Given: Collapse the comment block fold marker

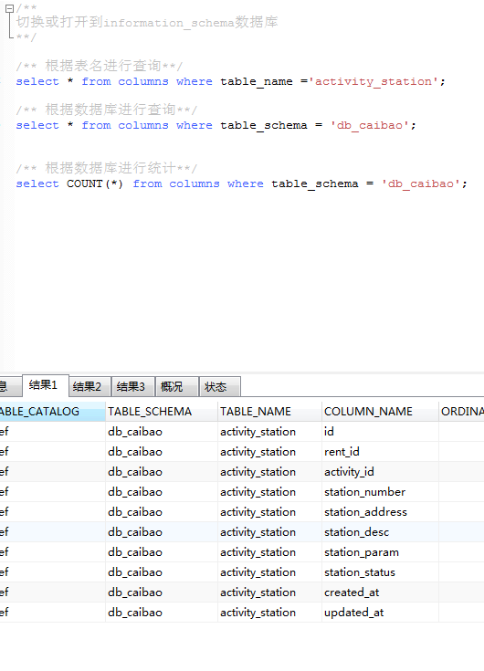Looking at the screenshot, I should [9, 8].
